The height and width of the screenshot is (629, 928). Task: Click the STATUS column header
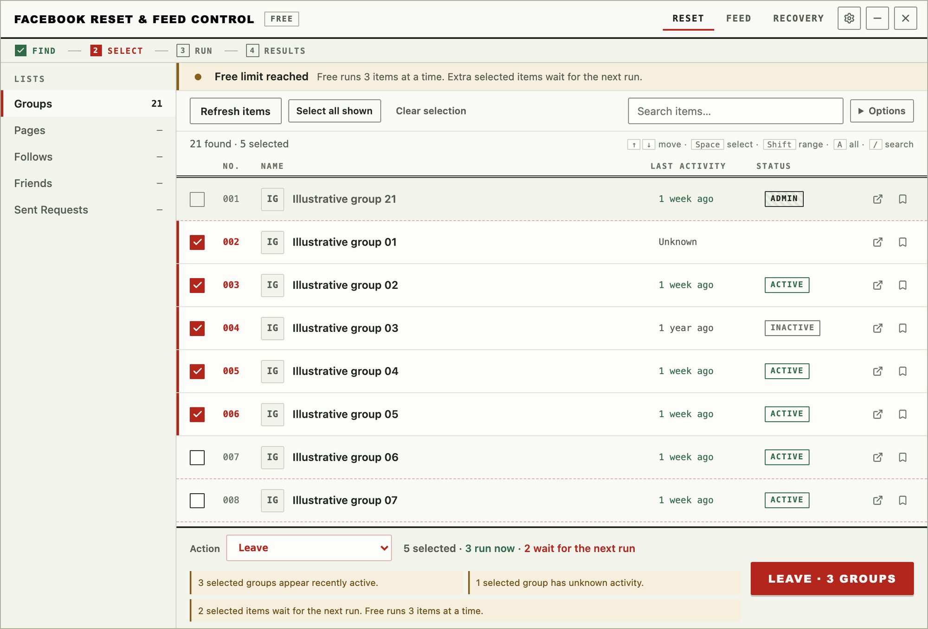pyautogui.click(x=773, y=166)
